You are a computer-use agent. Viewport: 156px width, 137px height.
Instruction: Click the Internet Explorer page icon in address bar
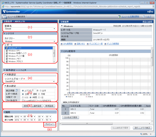(x=3, y=7)
